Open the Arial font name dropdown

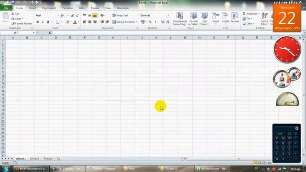(58, 15)
